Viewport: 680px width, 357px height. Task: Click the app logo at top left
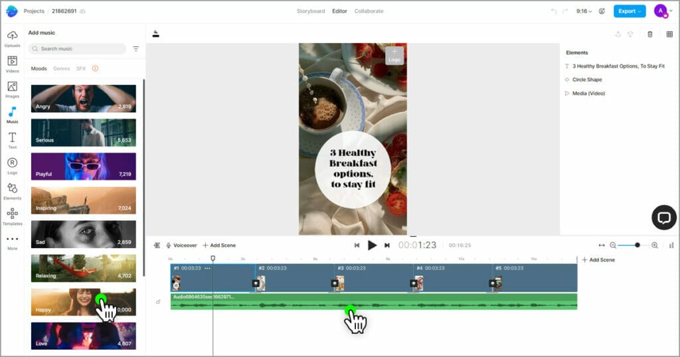(12, 11)
